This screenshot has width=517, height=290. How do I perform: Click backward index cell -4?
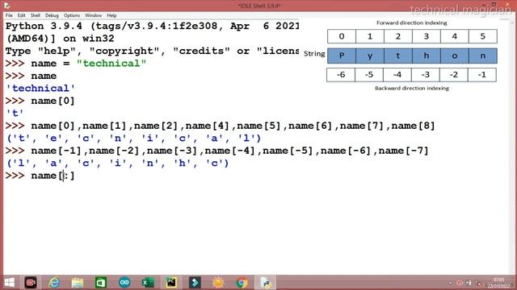397,75
